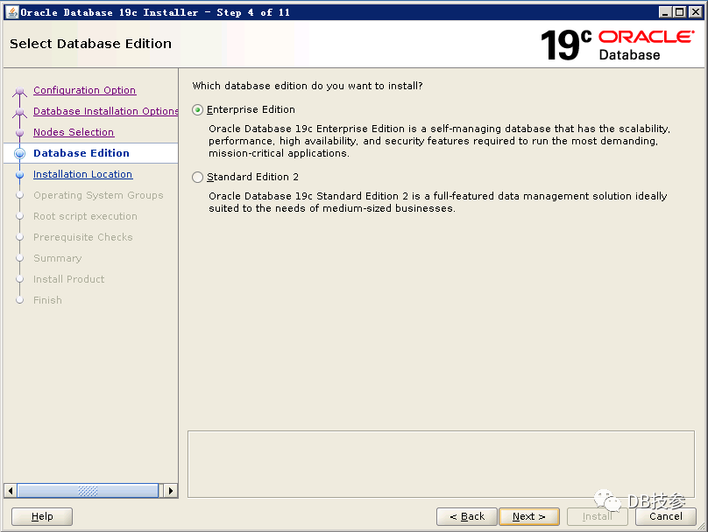Click the Installation Location step marker icon
Screen dimensions: 708x532
(x=19, y=174)
